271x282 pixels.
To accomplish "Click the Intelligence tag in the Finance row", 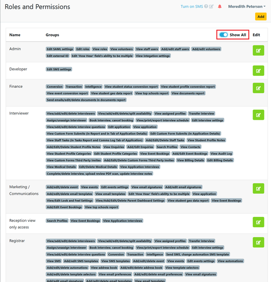I will point(93,87).
